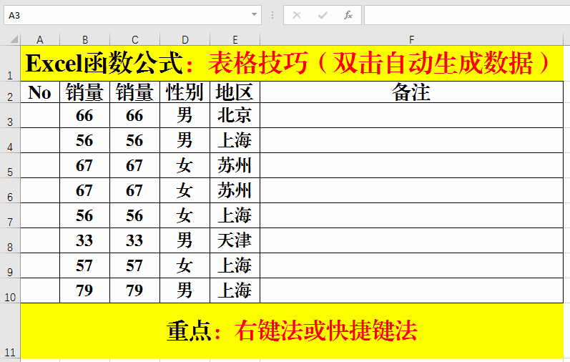Select column D header
This screenshot has width=570, height=362.
(185, 39)
